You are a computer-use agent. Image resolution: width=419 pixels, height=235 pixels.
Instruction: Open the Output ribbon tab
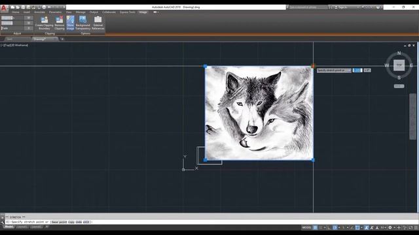point(94,12)
